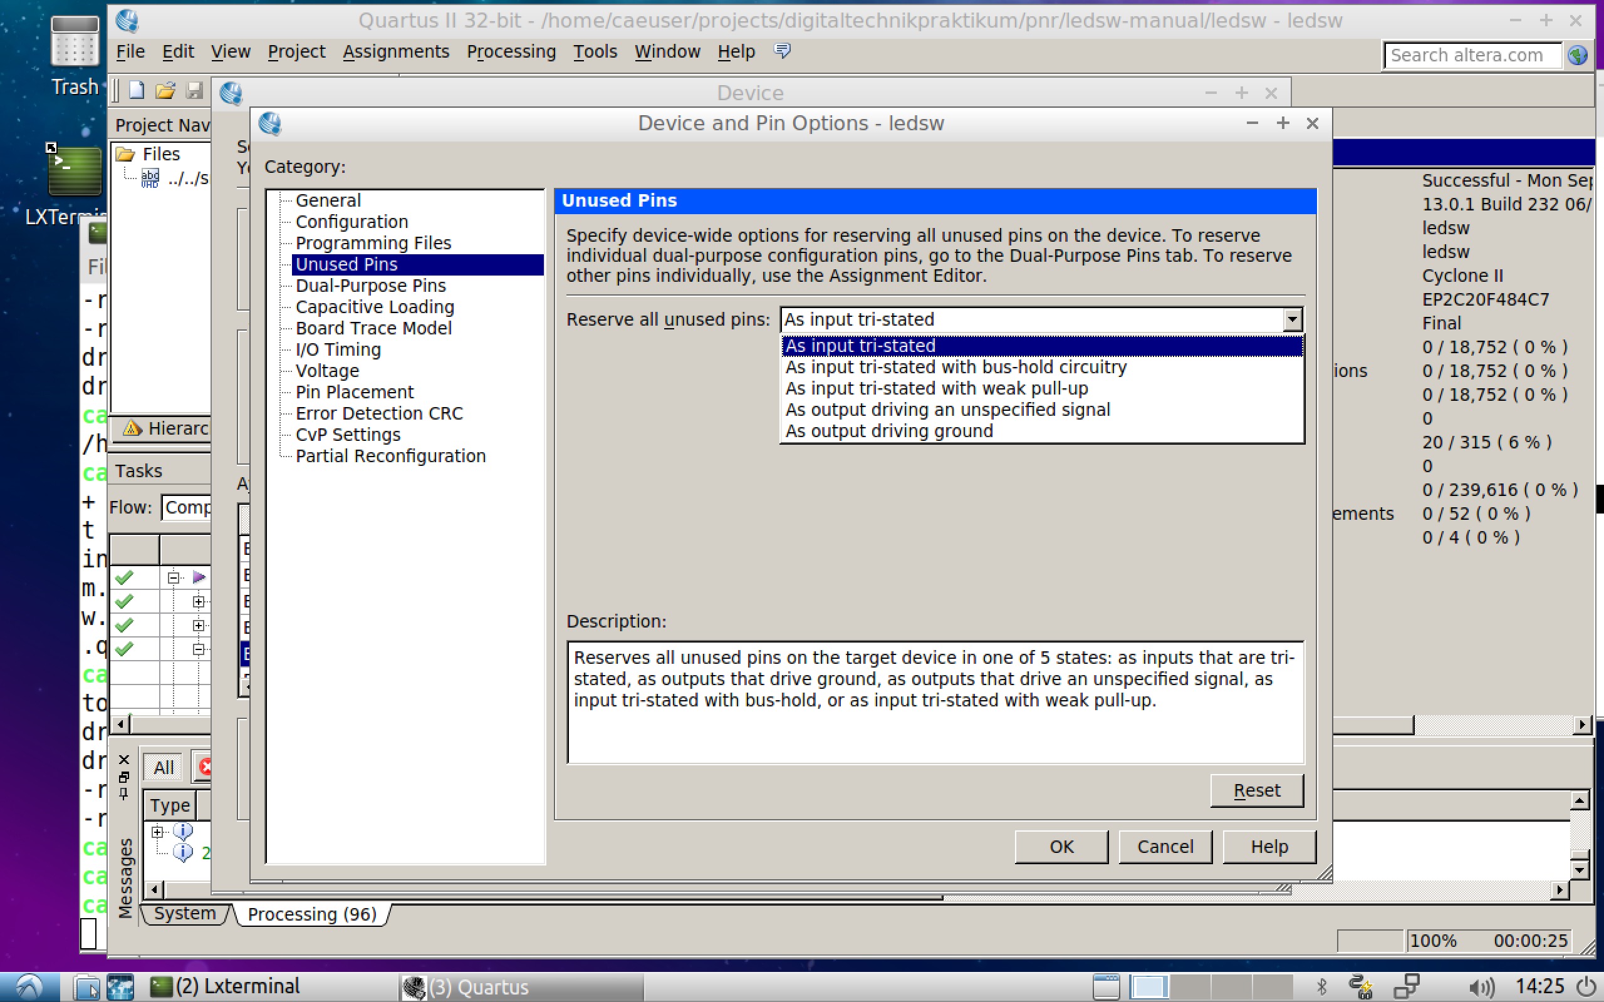Click the Reset button in Device options
1604x1002 pixels.
(x=1256, y=790)
